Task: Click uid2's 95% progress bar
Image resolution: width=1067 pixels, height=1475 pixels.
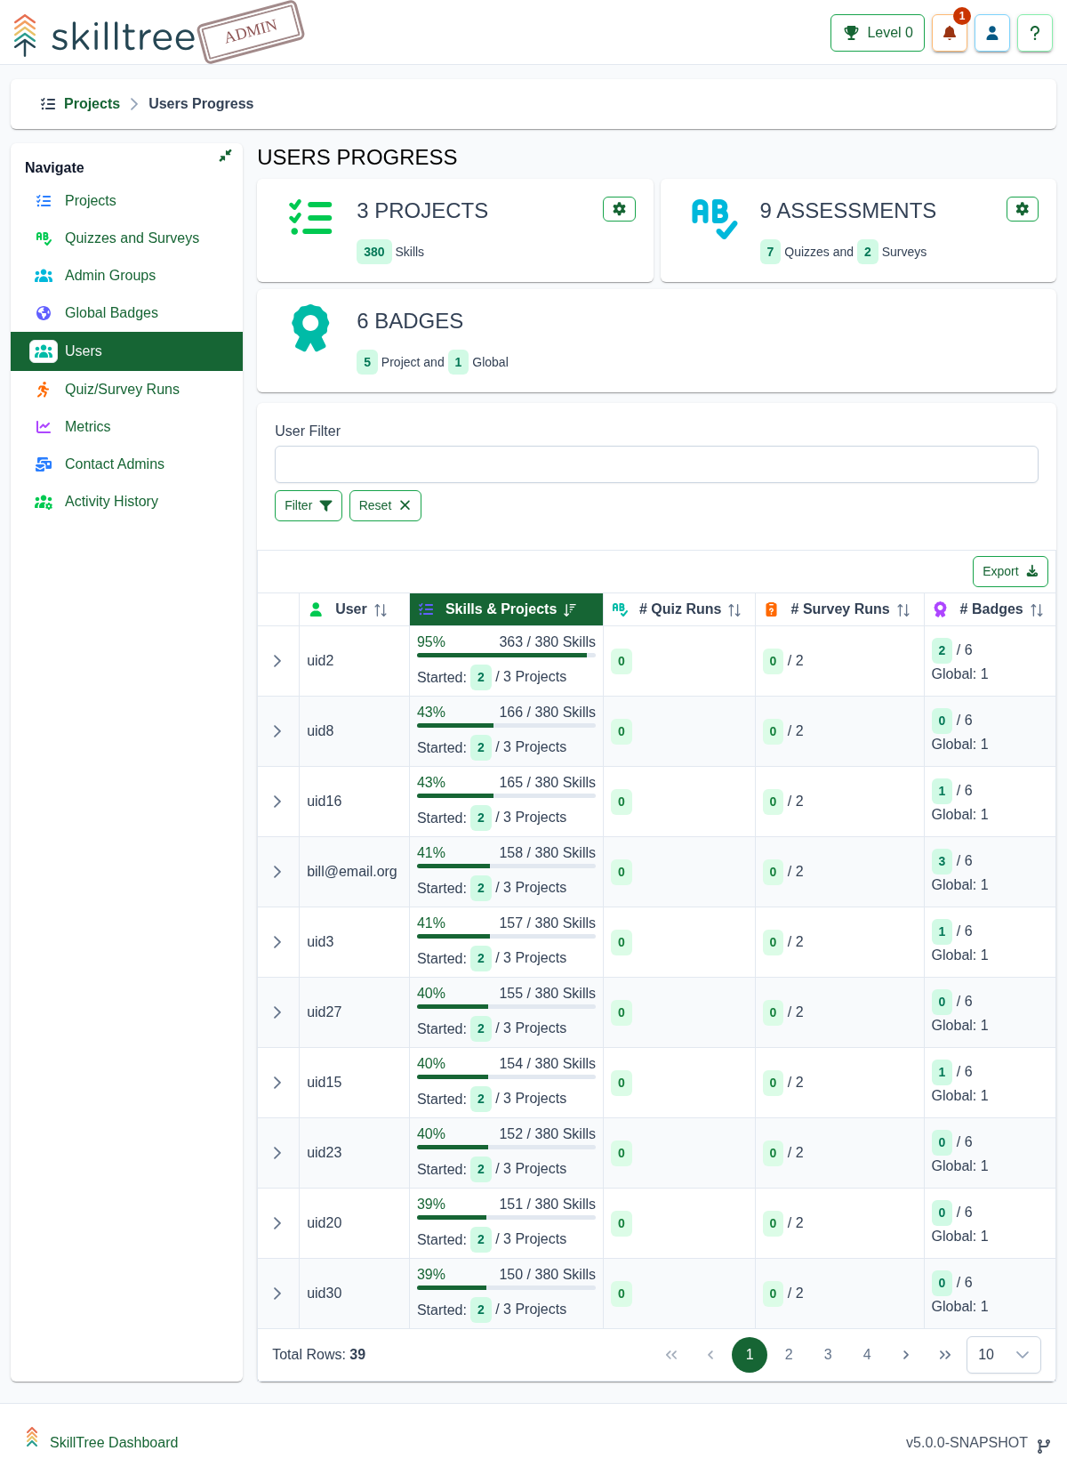Action: 506,656
